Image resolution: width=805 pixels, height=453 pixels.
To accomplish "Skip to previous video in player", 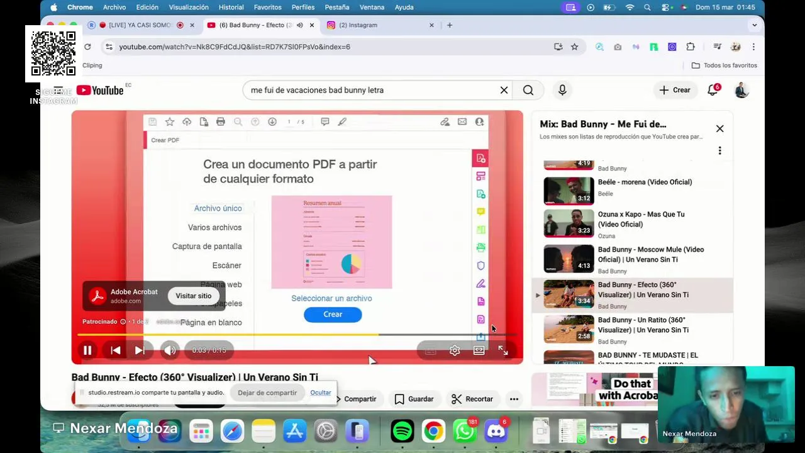I will point(116,350).
